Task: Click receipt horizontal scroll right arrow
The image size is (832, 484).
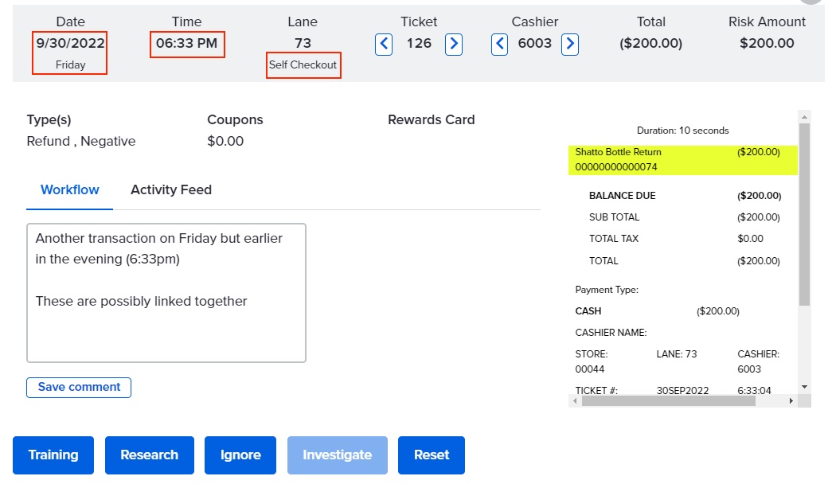Action: point(791,401)
